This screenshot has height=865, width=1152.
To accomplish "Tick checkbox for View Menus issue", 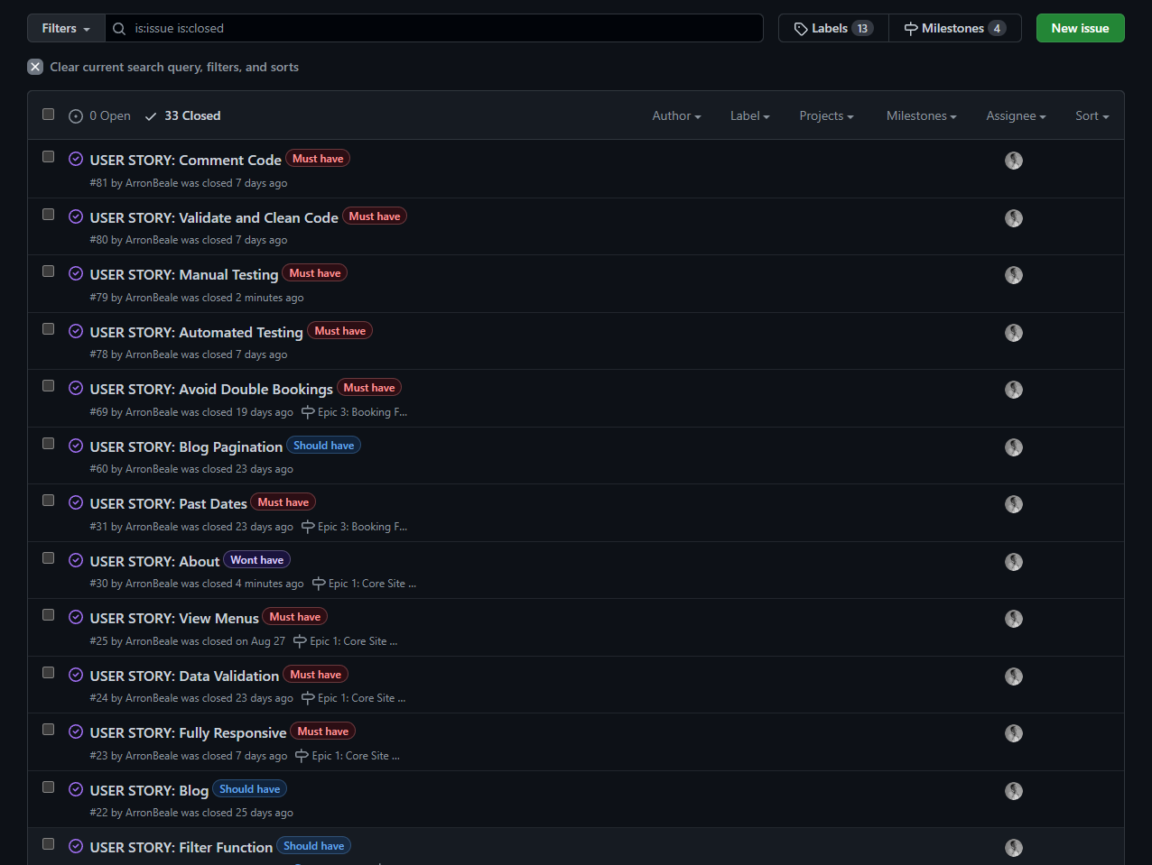I will (49, 615).
